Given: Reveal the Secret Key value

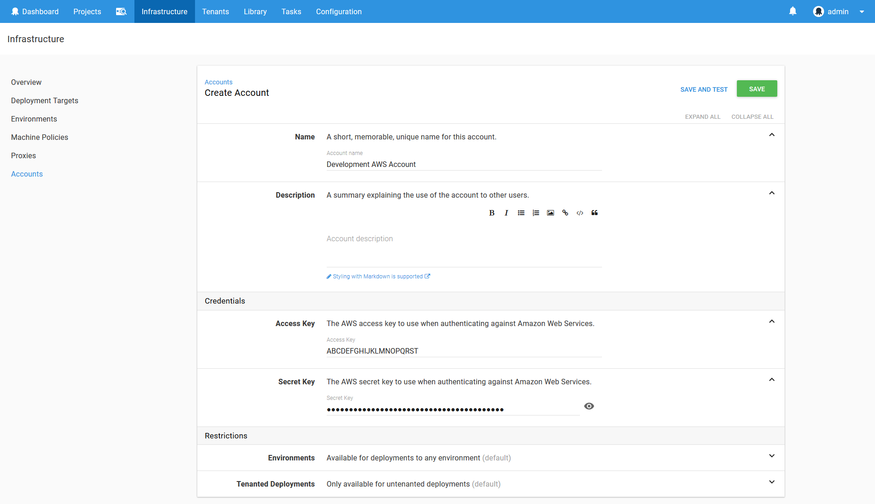Looking at the screenshot, I should click(589, 406).
